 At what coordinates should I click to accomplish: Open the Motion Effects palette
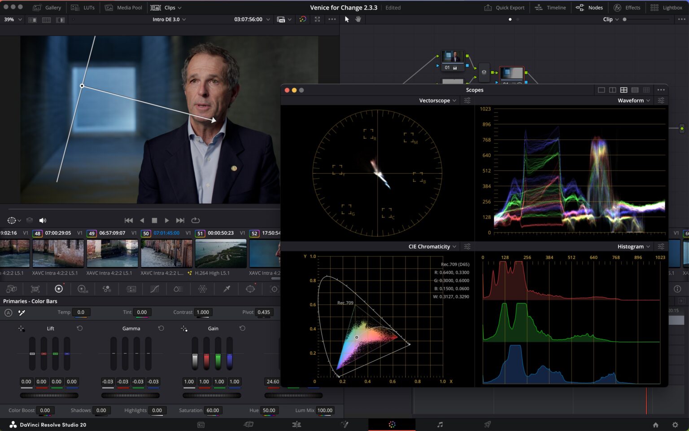[131, 289]
